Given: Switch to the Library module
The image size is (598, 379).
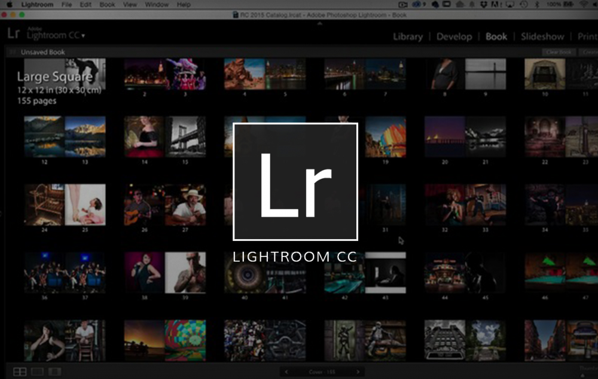Looking at the screenshot, I should tap(408, 36).
